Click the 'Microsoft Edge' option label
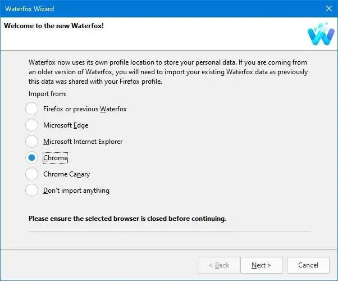This screenshot has height=281, width=338. (66, 125)
